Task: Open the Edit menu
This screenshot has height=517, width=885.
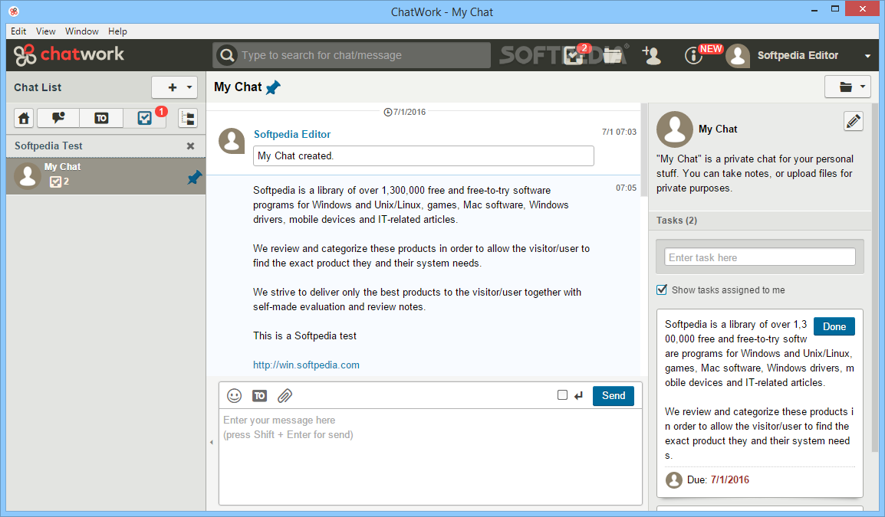Action: click(18, 31)
